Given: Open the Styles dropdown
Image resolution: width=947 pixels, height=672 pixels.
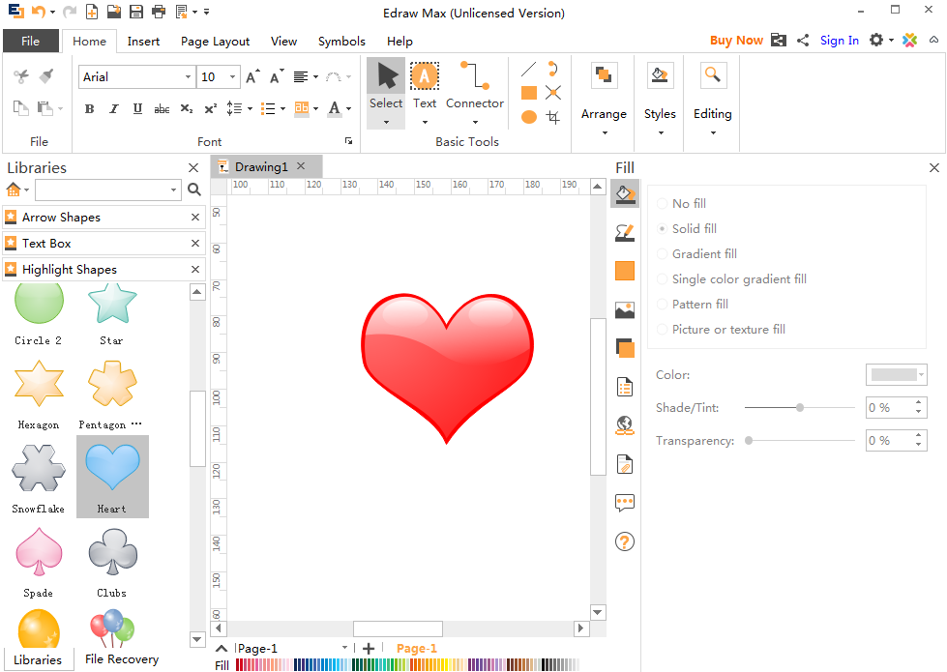Looking at the screenshot, I should tap(660, 97).
